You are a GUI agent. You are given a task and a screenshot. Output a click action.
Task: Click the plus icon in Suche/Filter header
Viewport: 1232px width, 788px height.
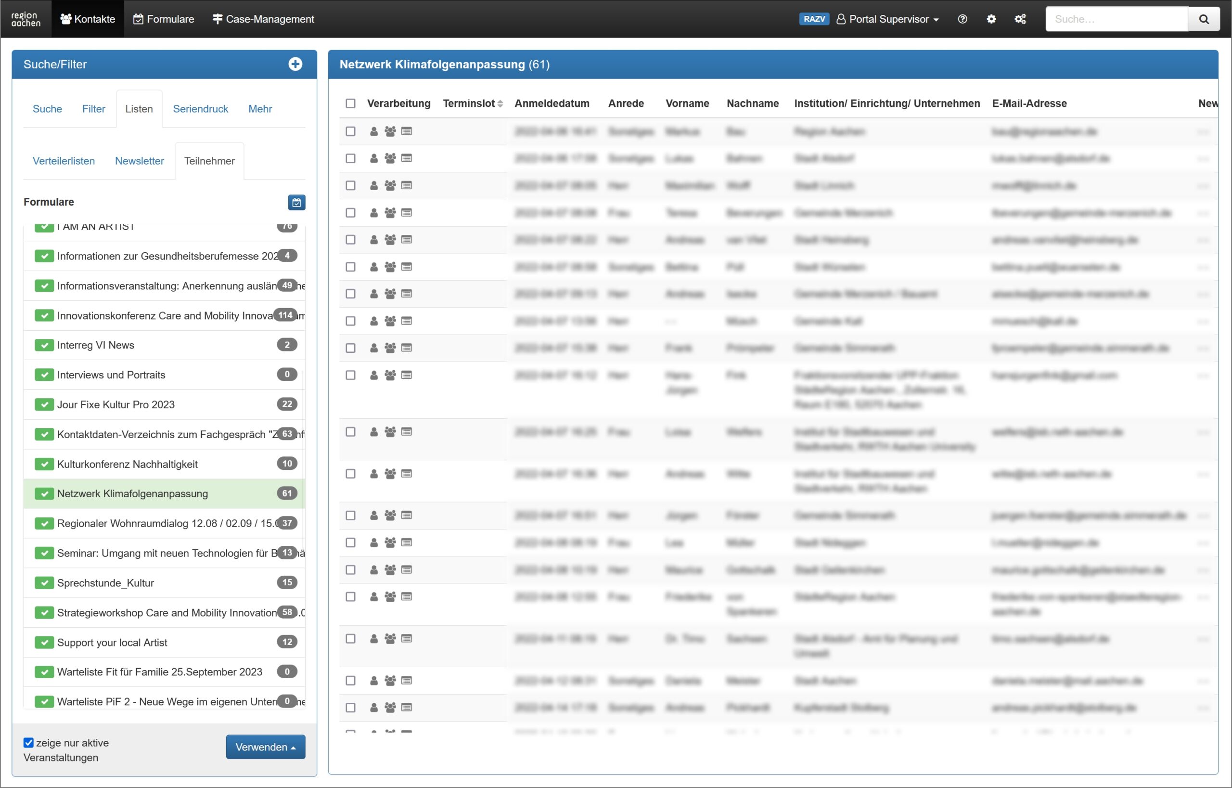295,64
